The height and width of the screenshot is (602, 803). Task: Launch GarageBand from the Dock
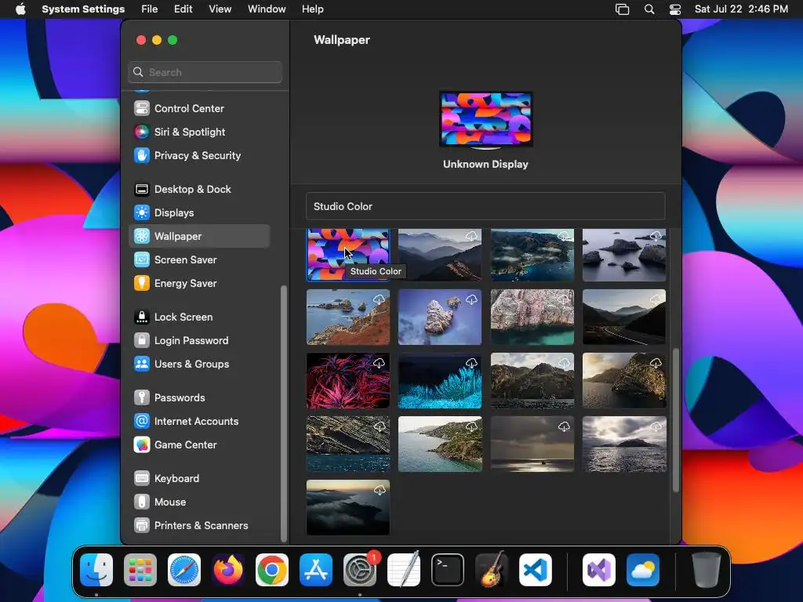point(492,570)
